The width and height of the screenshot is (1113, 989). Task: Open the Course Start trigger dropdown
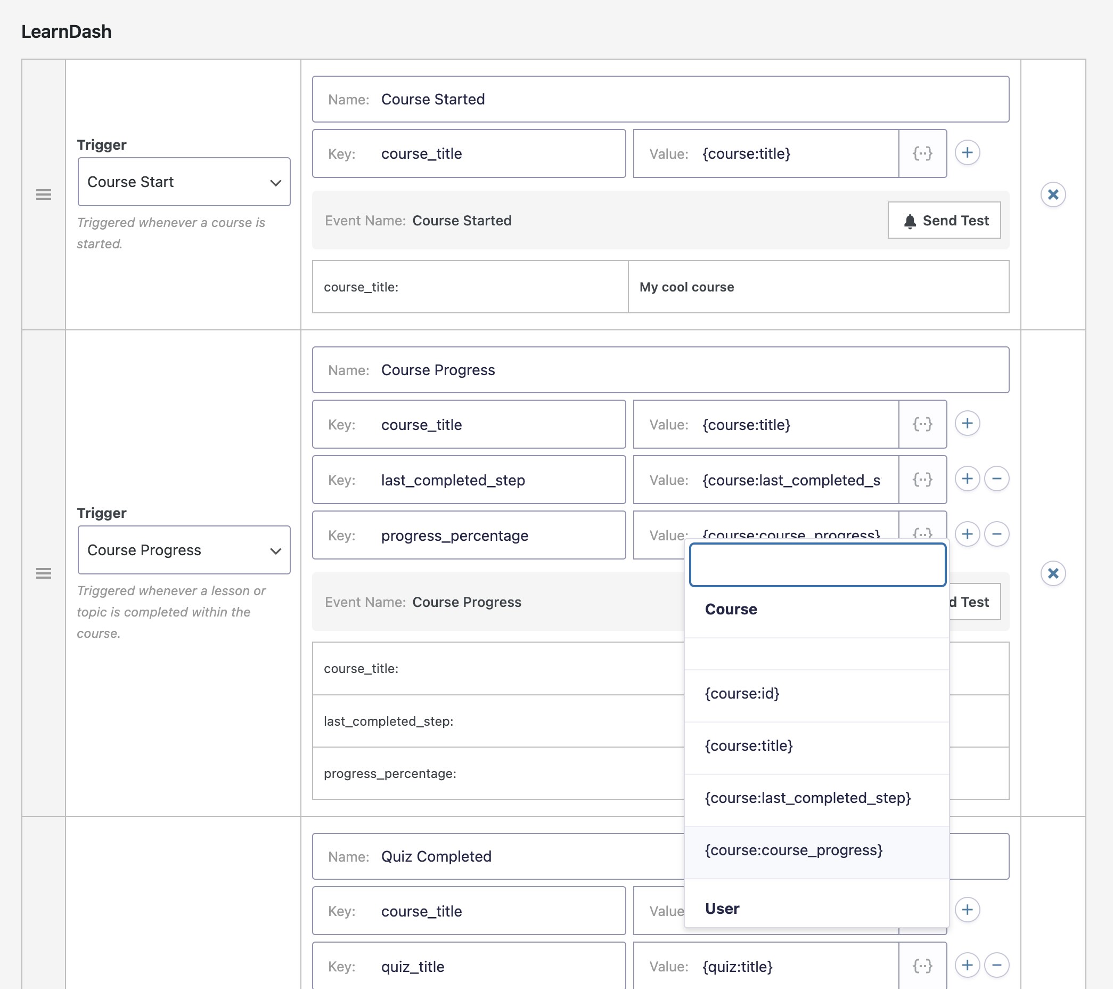tap(184, 182)
